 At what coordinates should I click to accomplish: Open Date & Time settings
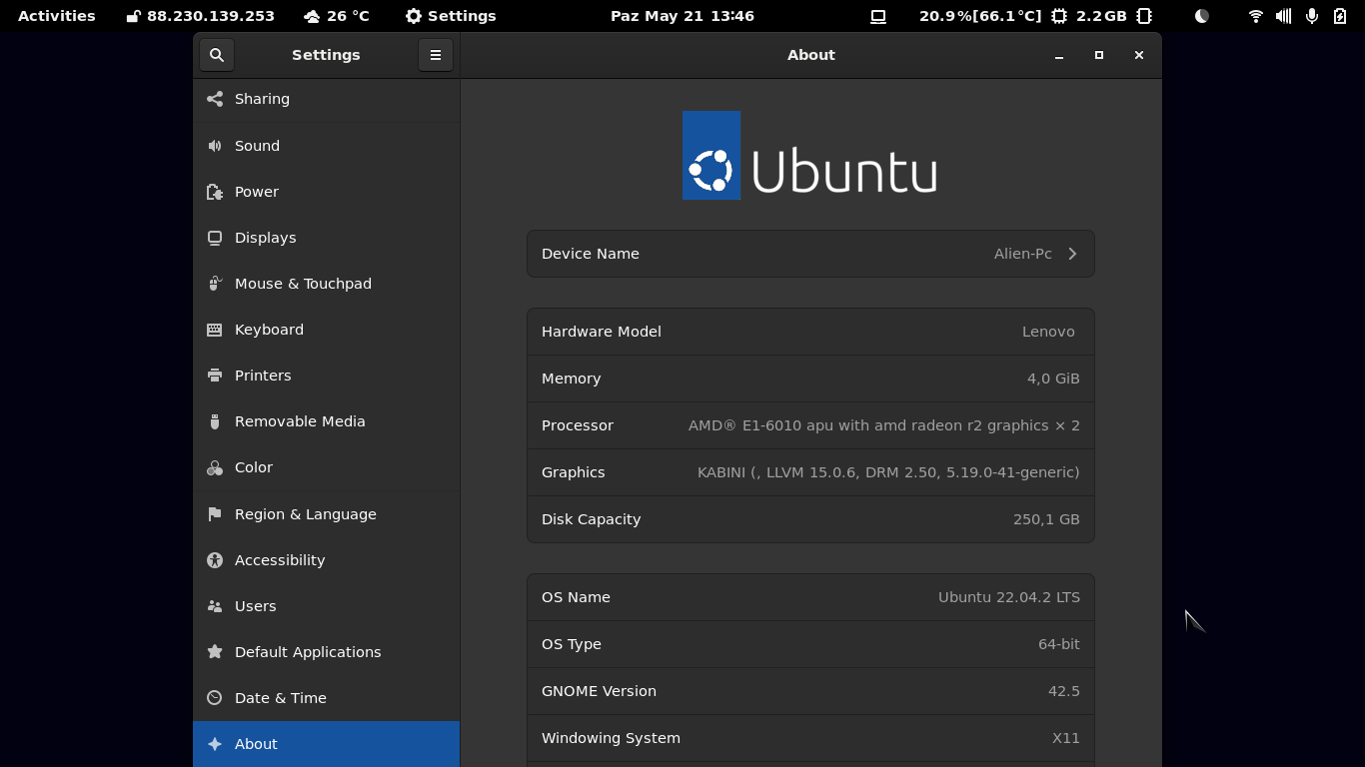(327, 698)
